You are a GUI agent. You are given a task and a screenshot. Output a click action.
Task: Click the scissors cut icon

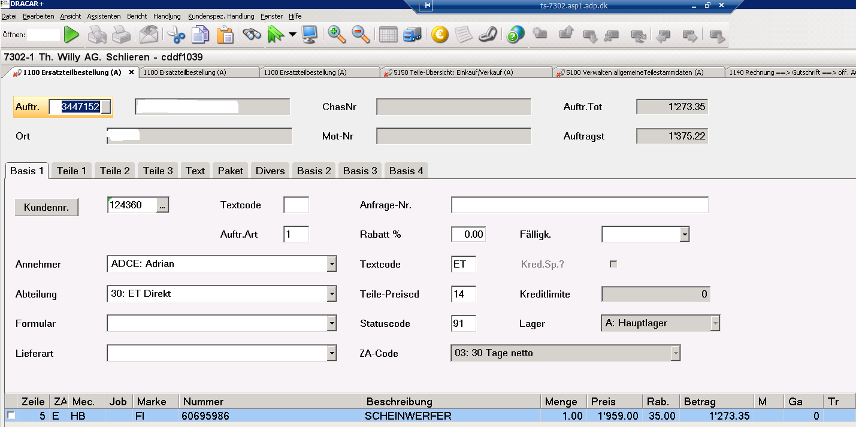coord(176,35)
